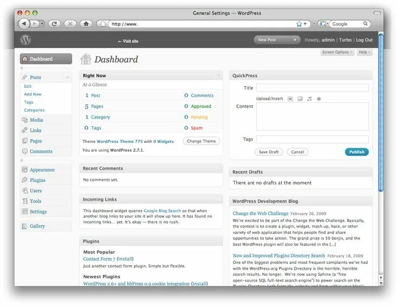Expand Screen Options panel
This screenshot has height=306, width=398.
click(x=337, y=52)
